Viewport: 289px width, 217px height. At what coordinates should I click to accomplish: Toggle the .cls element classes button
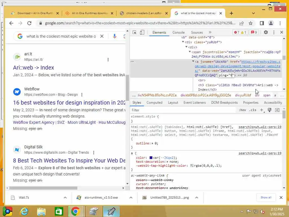tap(253, 110)
